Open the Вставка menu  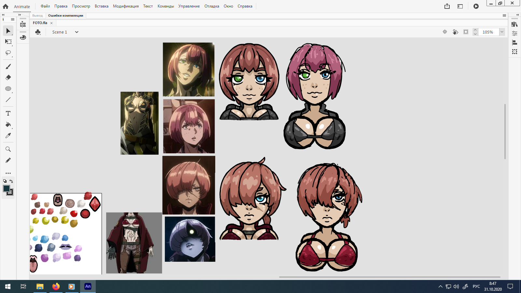pyautogui.click(x=102, y=6)
